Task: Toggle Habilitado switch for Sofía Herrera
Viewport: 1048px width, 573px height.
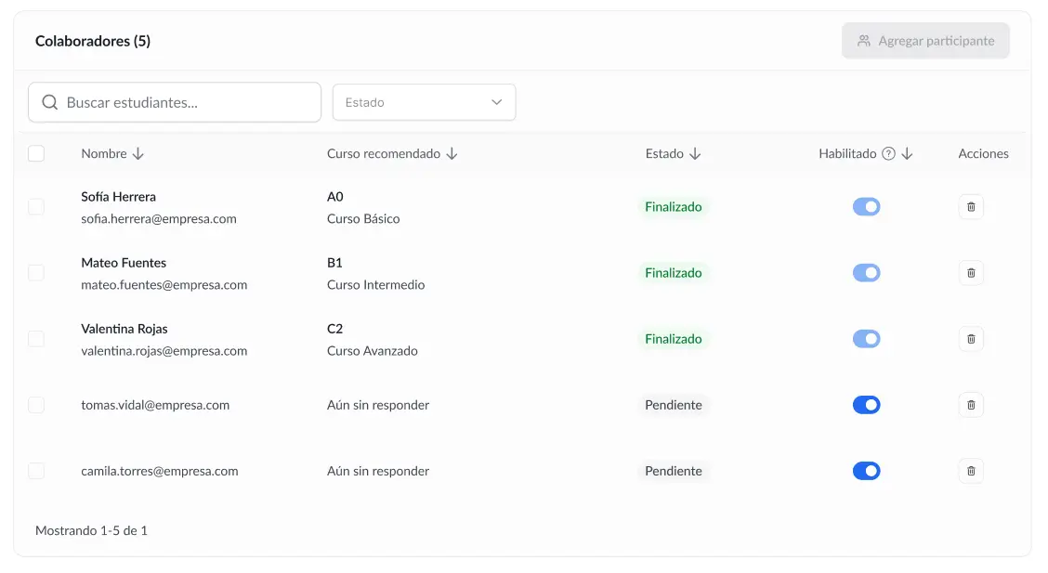Action: [866, 207]
